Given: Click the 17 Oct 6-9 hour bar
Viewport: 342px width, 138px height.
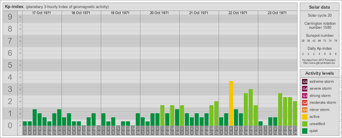Looking at the screenshot, I should (35, 117).
